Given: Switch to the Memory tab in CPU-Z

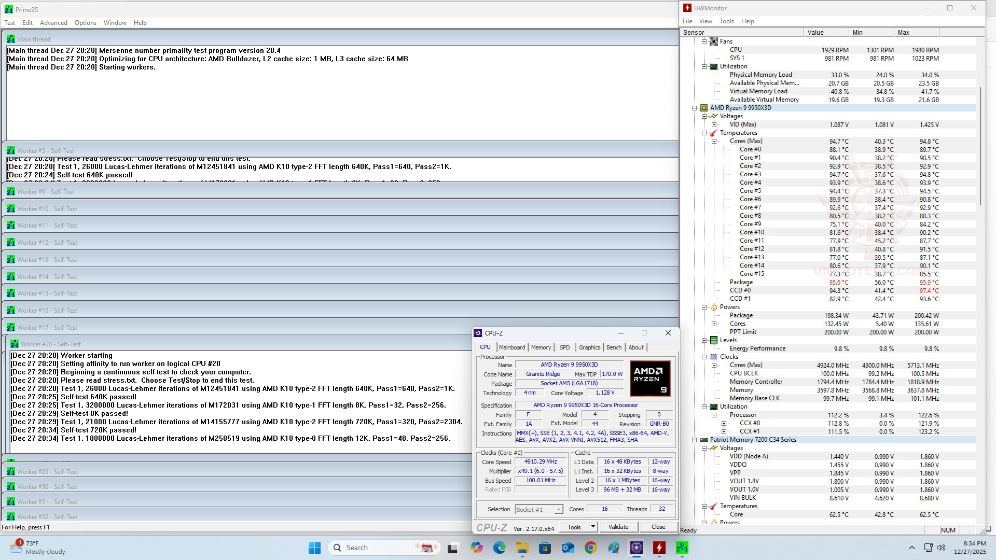Looking at the screenshot, I should tap(541, 347).
